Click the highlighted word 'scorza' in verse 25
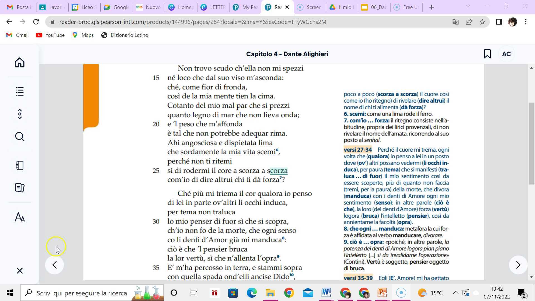Image resolution: width=535 pixels, height=301 pixels. pyautogui.click(x=279, y=171)
